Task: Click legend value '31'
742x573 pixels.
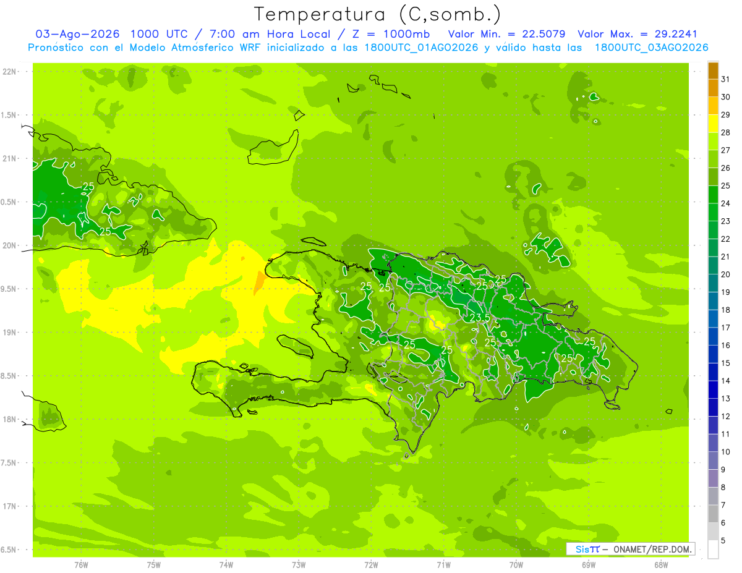Action: [x=726, y=79]
